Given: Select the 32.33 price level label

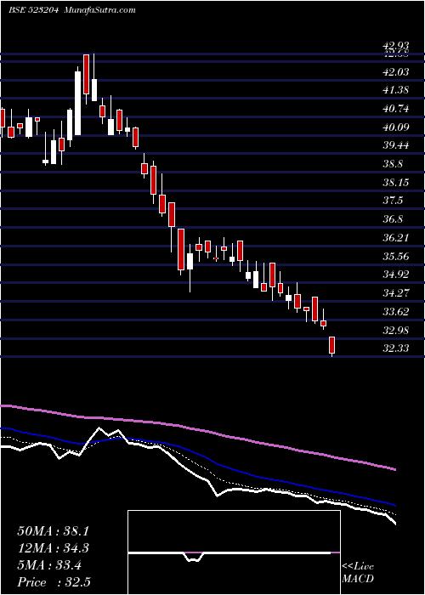Looking at the screenshot, I should [x=396, y=348].
